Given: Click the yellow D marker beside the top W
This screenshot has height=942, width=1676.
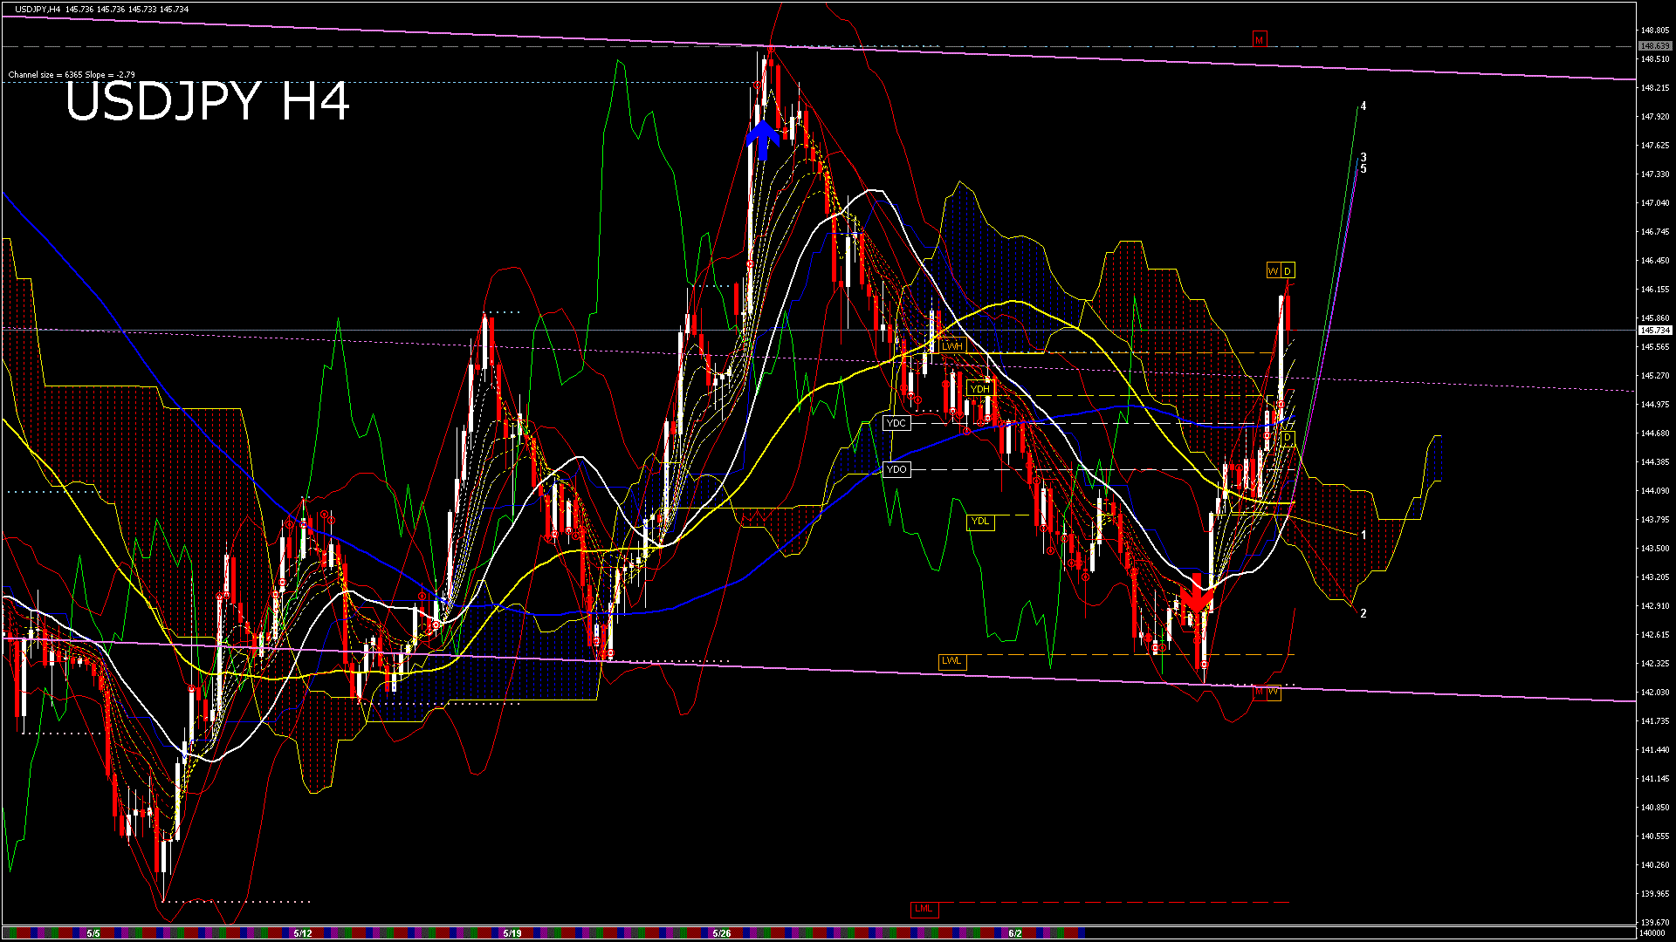Looking at the screenshot, I should click(x=1288, y=271).
